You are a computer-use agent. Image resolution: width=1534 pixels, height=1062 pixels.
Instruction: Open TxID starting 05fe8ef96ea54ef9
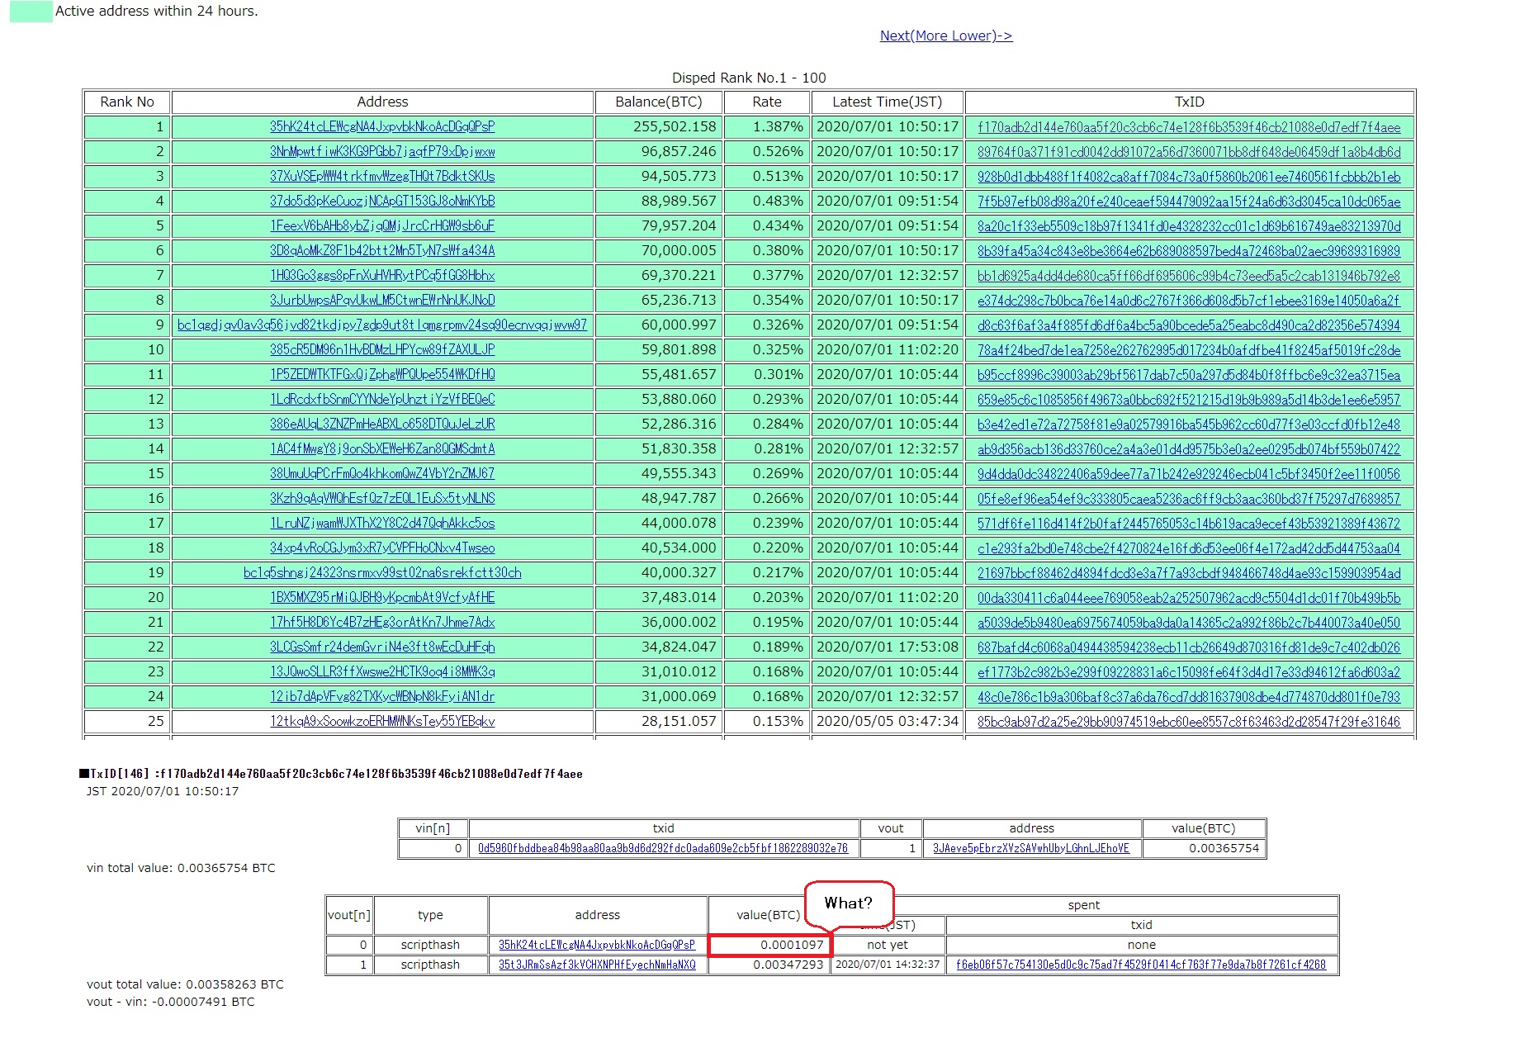tap(1189, 498)
